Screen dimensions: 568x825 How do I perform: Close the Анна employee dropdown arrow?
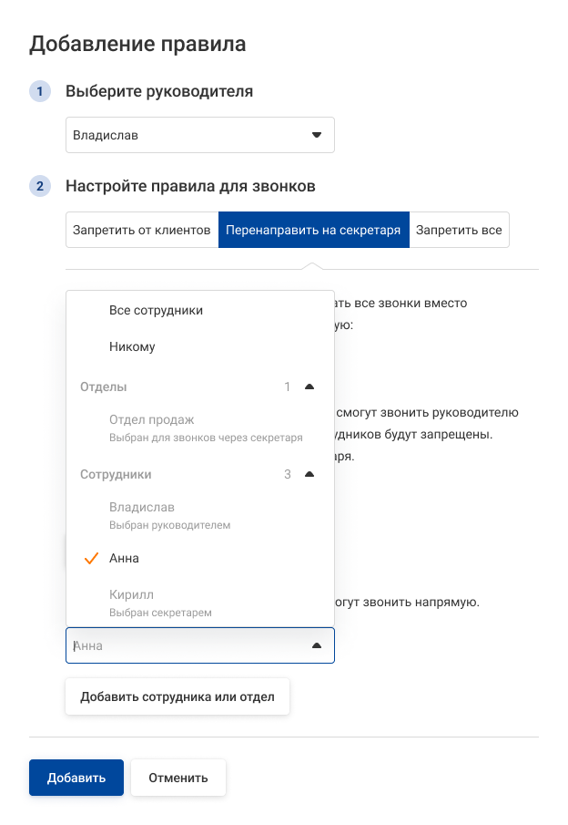point(317,645)
